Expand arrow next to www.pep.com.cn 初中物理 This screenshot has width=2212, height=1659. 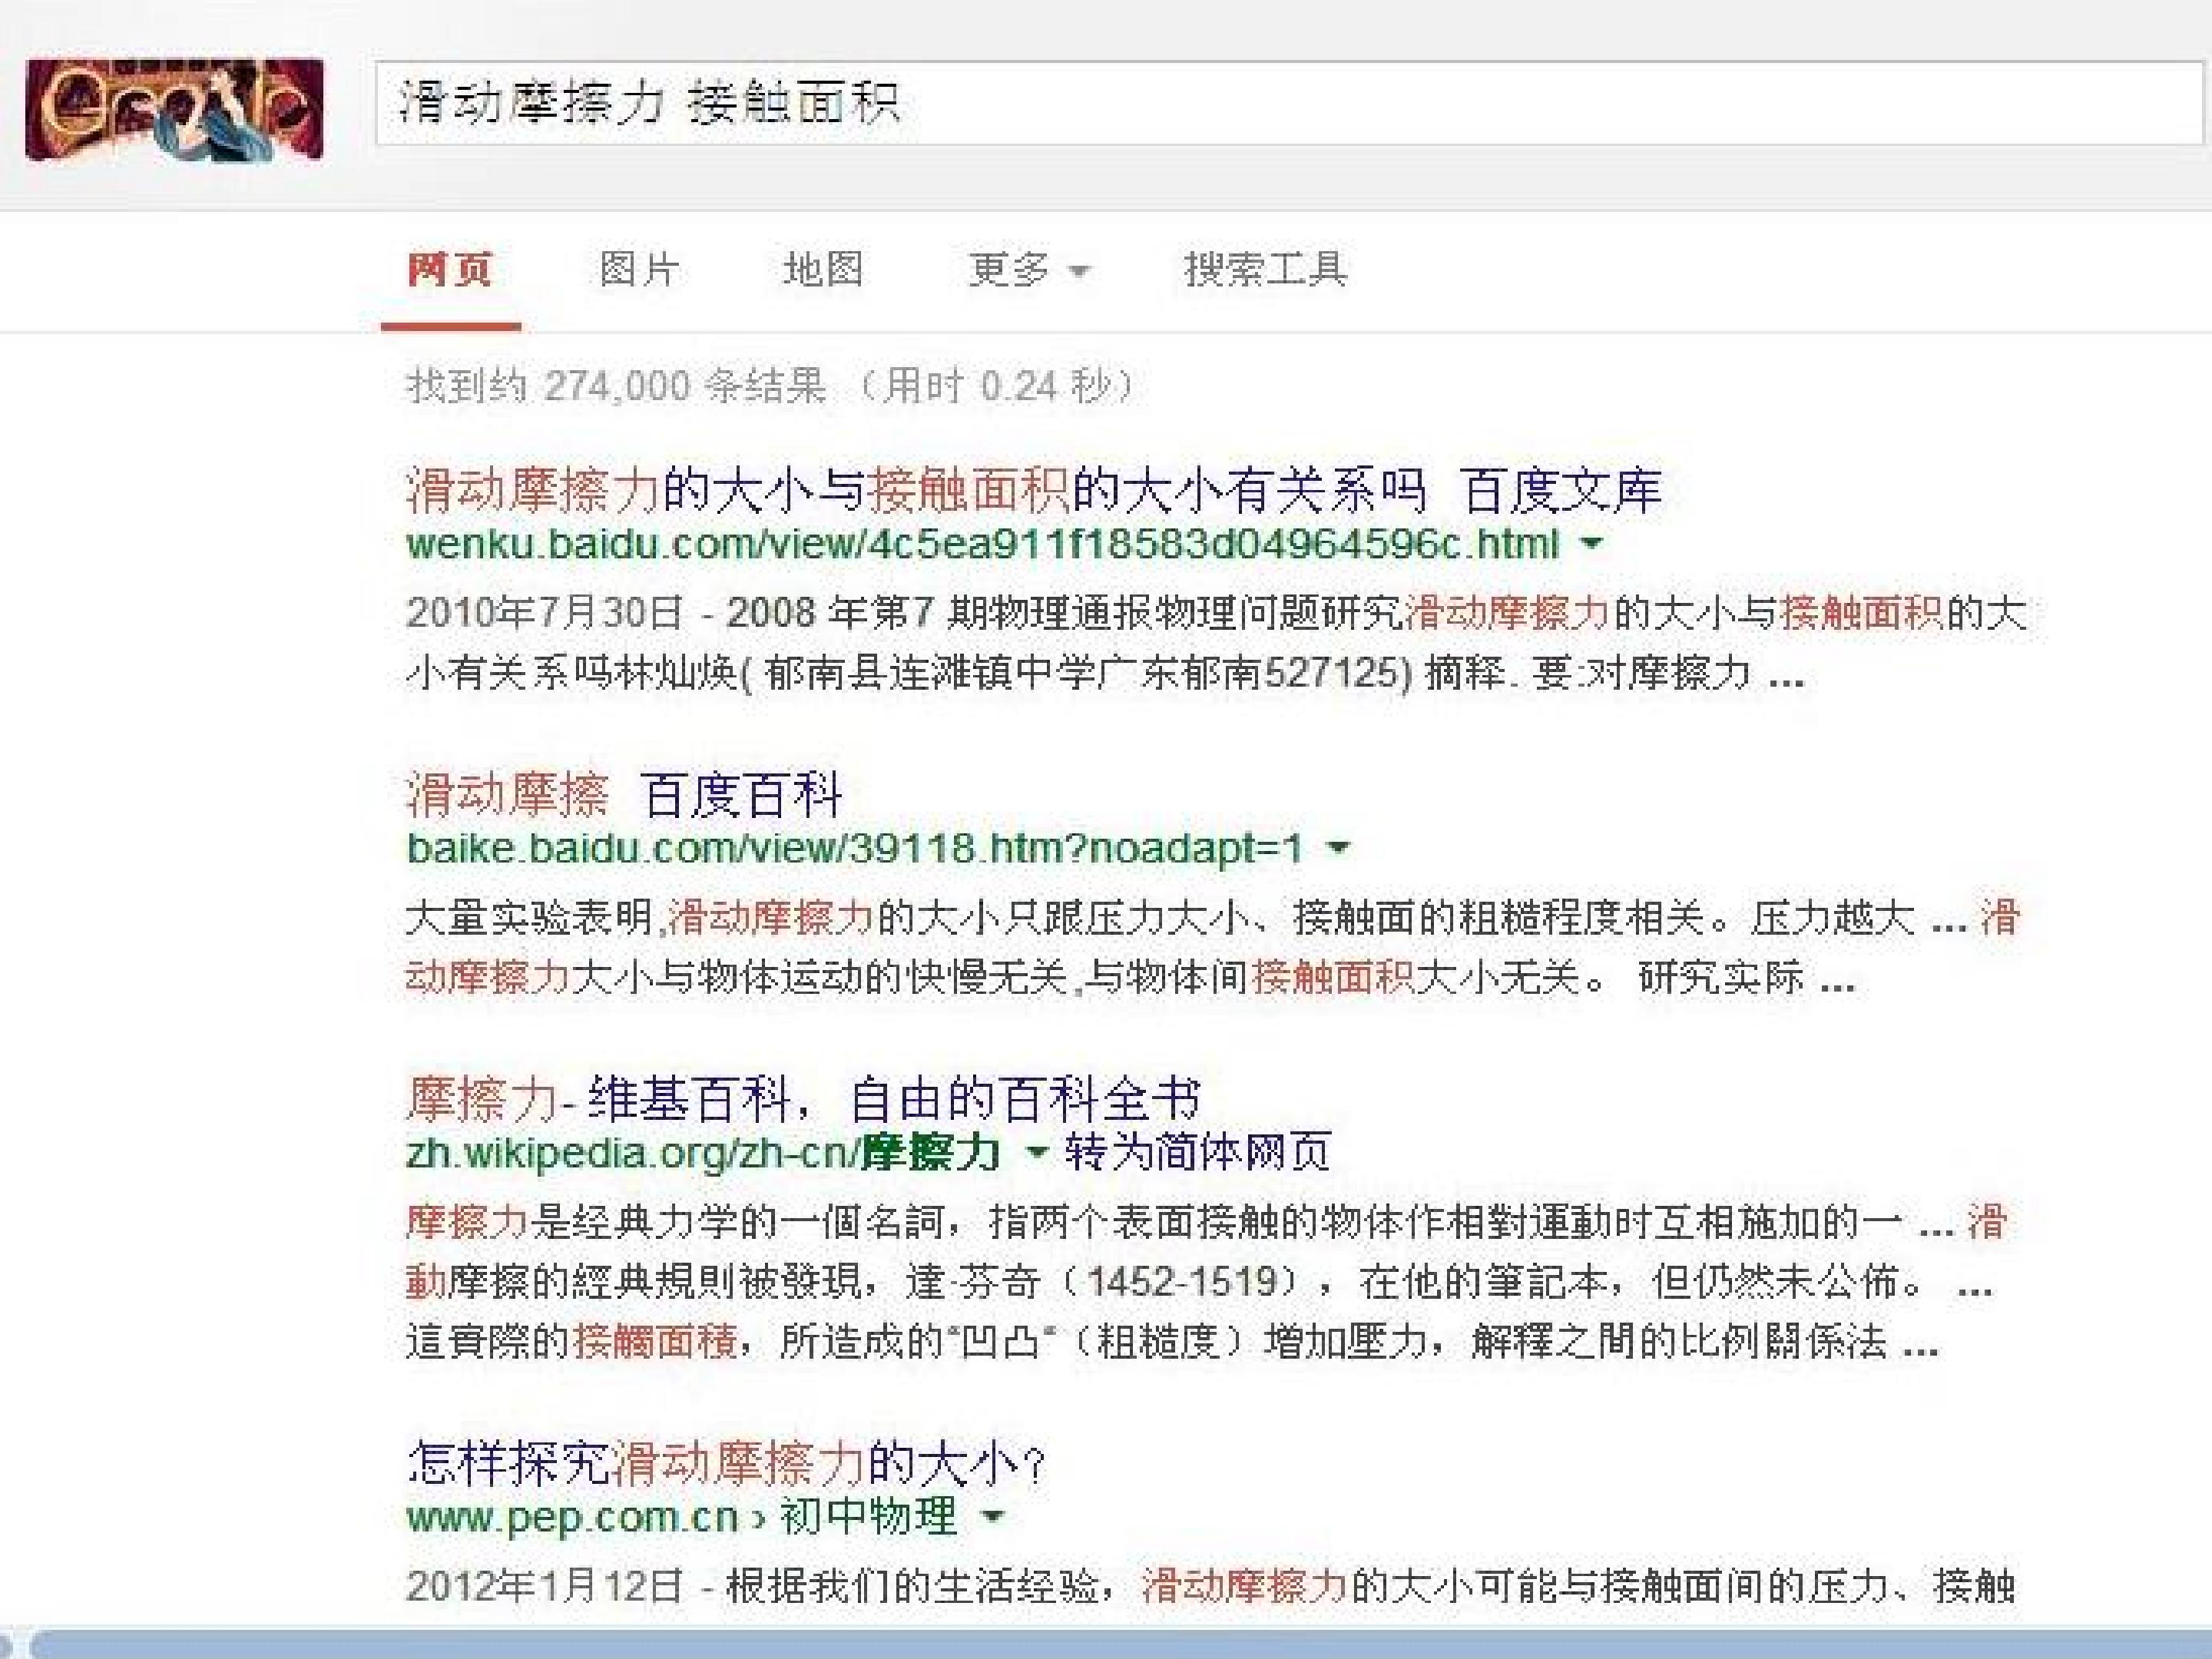tap(992, 1517)
